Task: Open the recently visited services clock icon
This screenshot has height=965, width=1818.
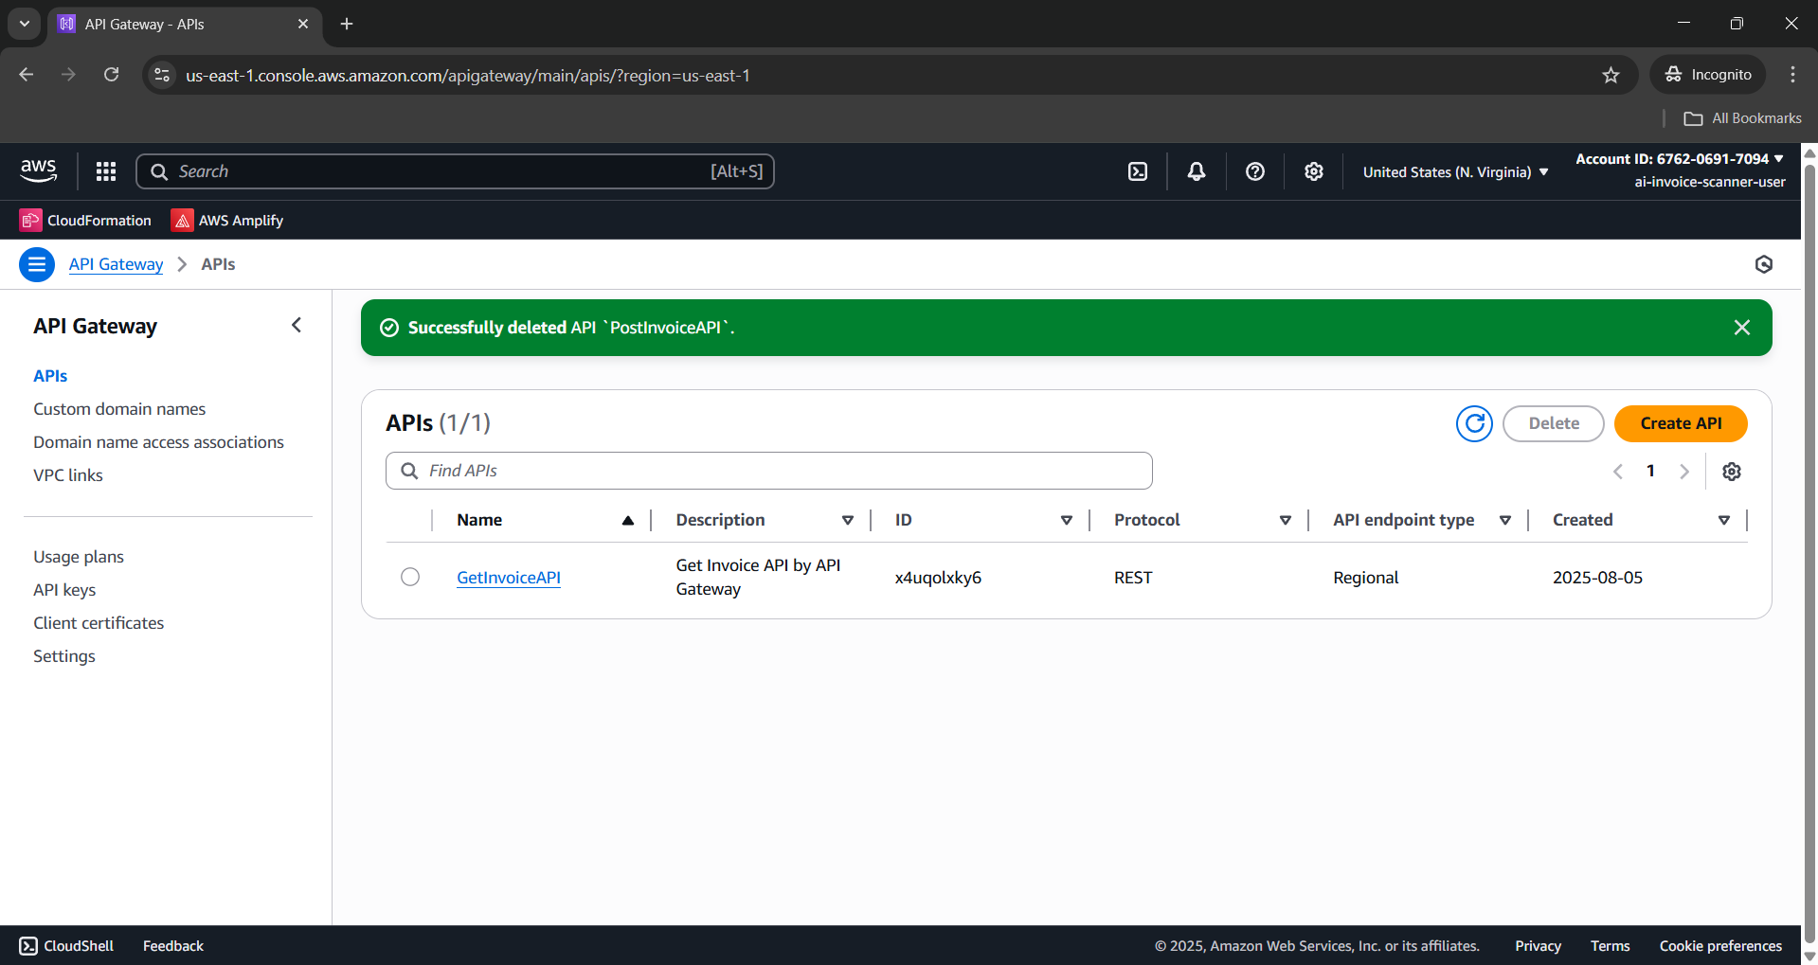Action: [1763, 264]
